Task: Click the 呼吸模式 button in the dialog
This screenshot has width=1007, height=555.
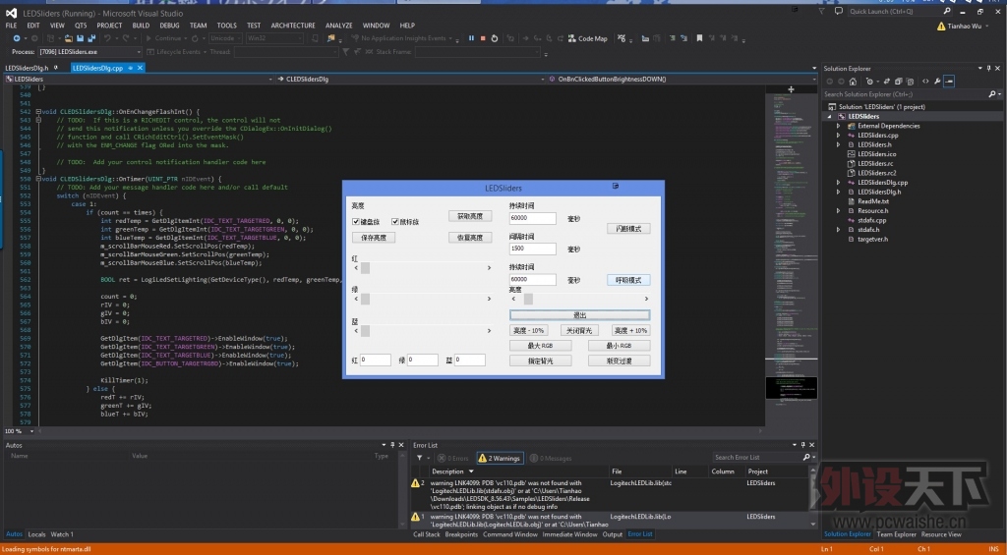Action: (x=628, y=280)
